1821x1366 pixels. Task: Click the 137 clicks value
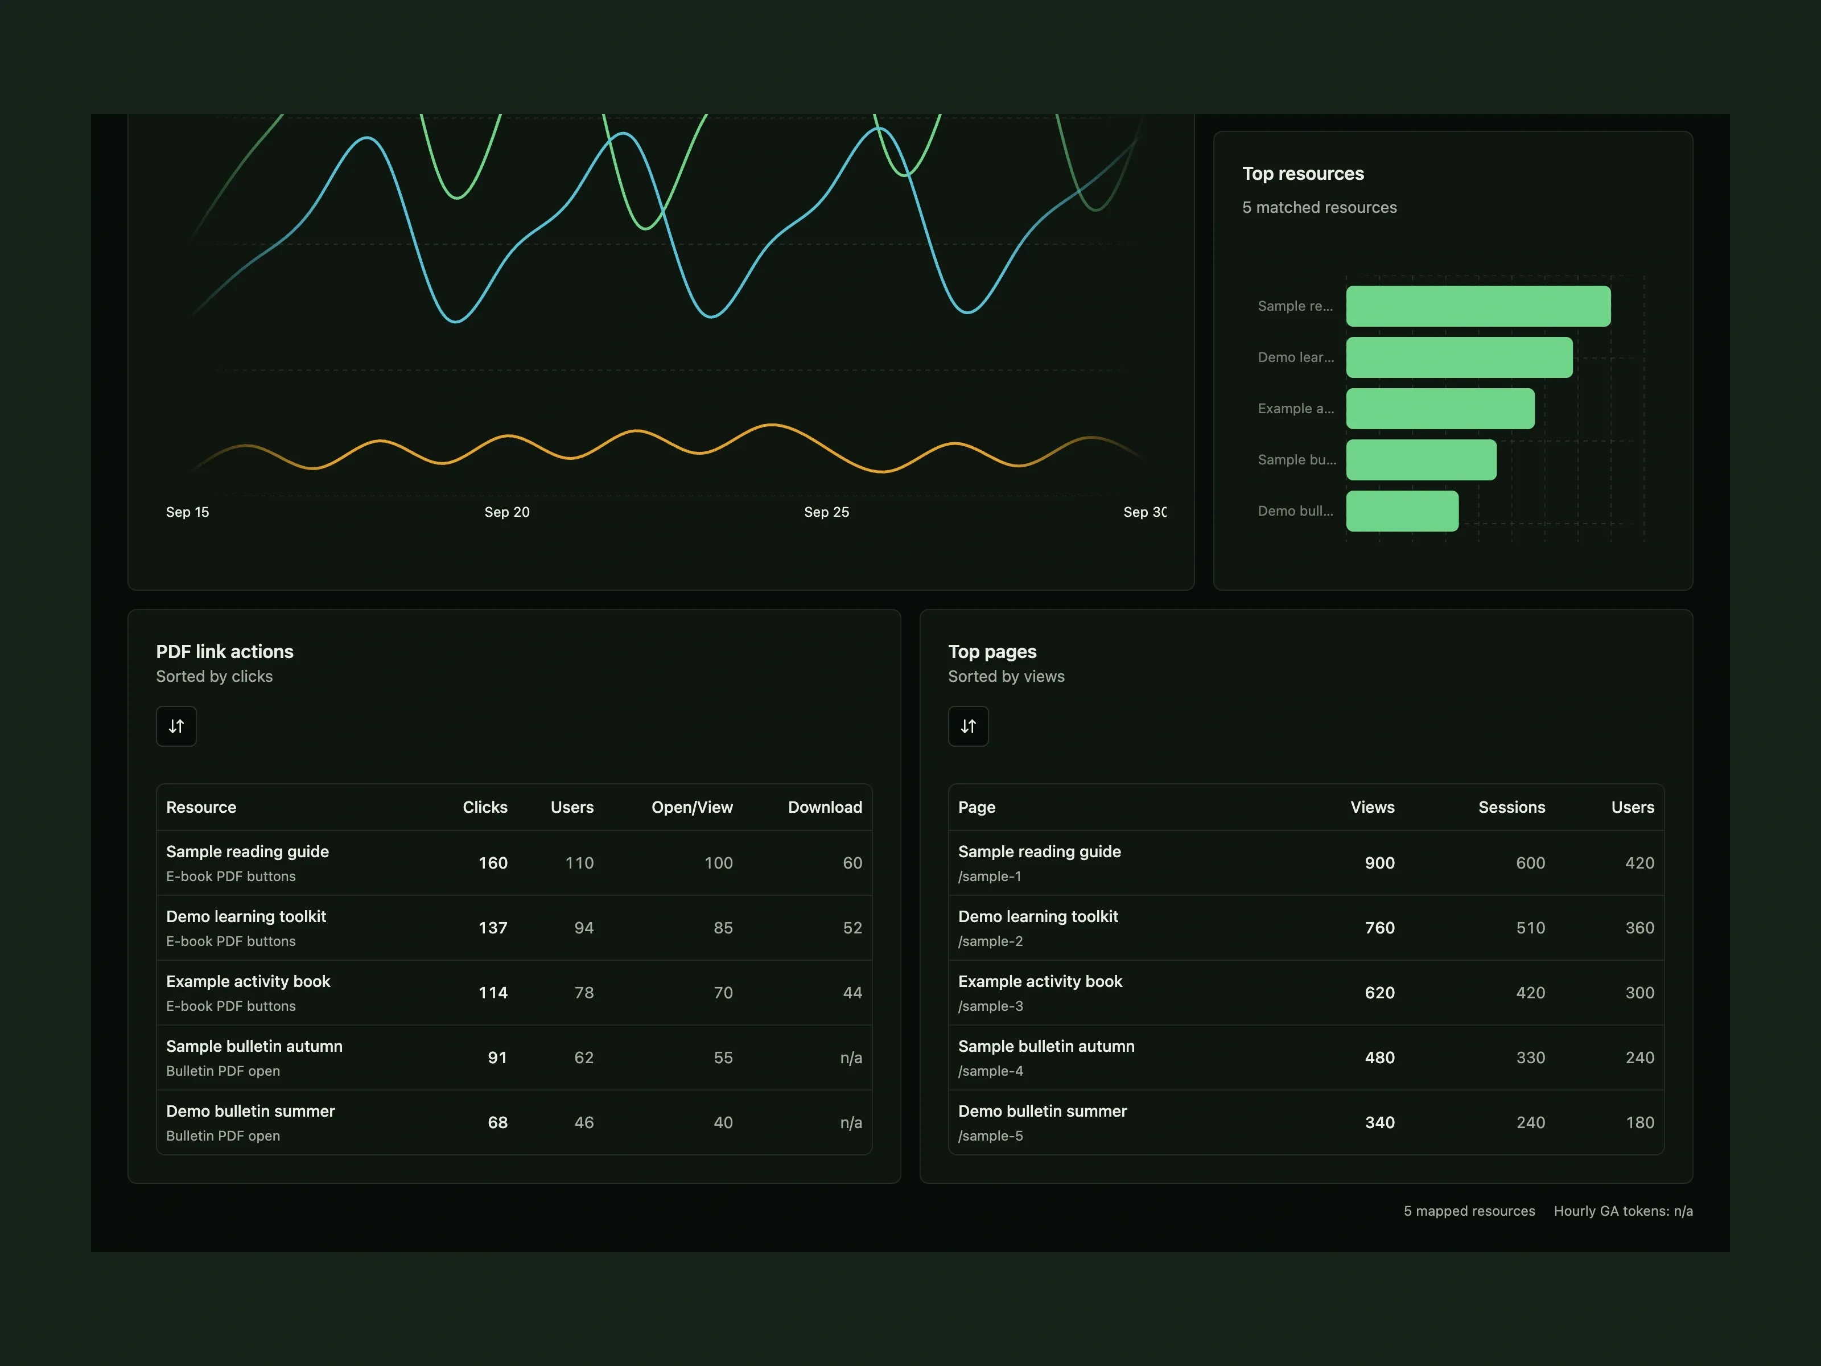coord(493,928)
